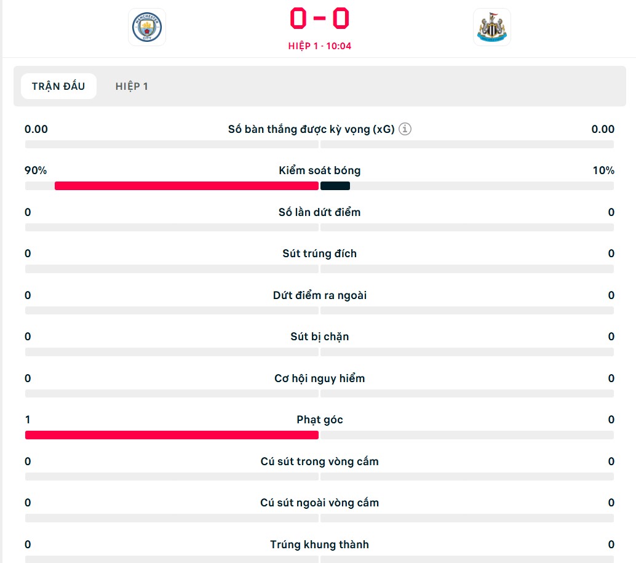Click the red Kiểm soát bóng possession bar
636x563 pixels.
186,186
